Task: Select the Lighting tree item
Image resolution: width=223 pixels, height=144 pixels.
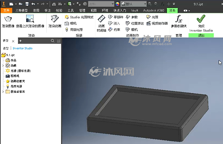Action: pos(18,71)
